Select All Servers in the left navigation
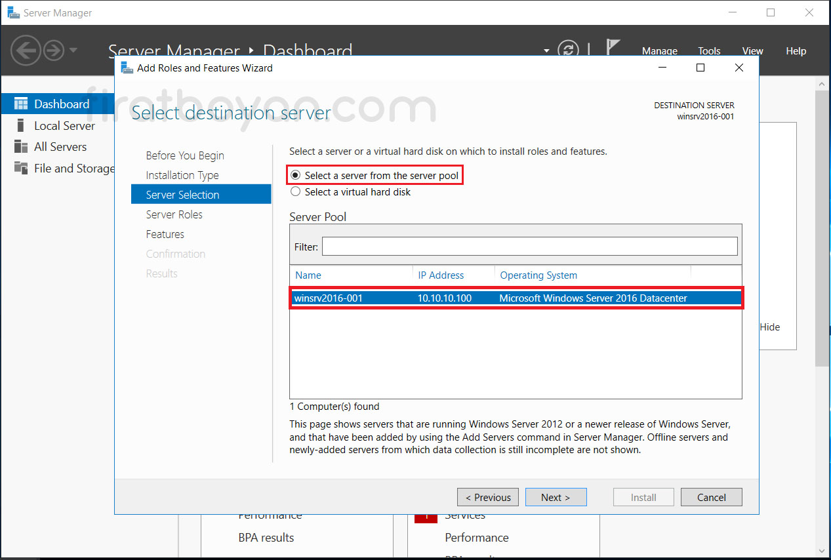 [x=60, y=147]
